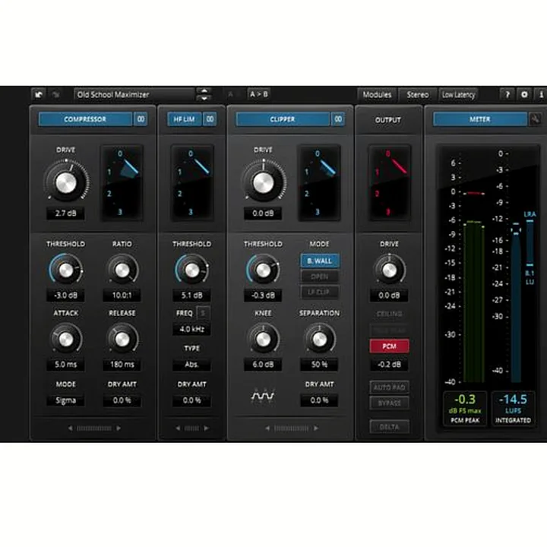Click the 4.0 kHz frequency value field
Image resolution: width=547 pixels, height=547 pixels.
point(191,329)
